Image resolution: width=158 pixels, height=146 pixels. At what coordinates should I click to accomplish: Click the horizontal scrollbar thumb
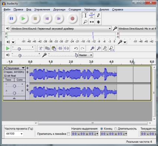tap(93, 123)
